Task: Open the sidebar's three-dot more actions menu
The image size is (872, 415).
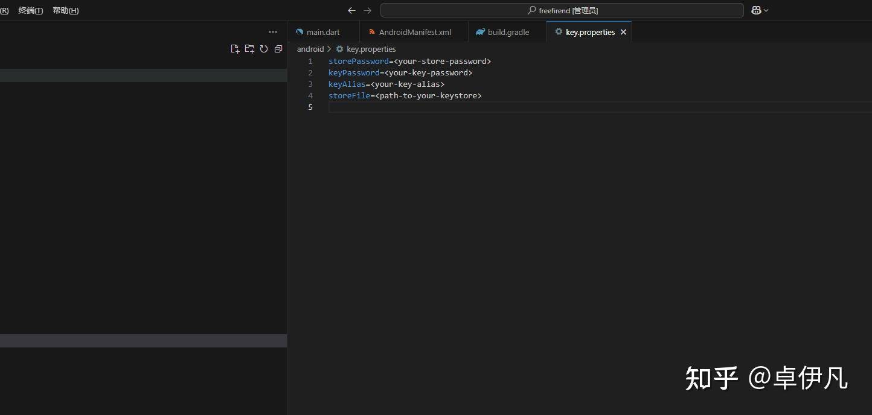Action: [x=273, y=32]
